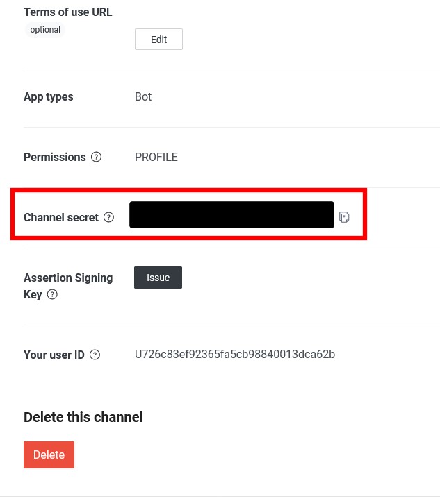Viewport: 440px width, 501px height.
Task: Click the PROFILE permission value
Action: coord(156,157)
